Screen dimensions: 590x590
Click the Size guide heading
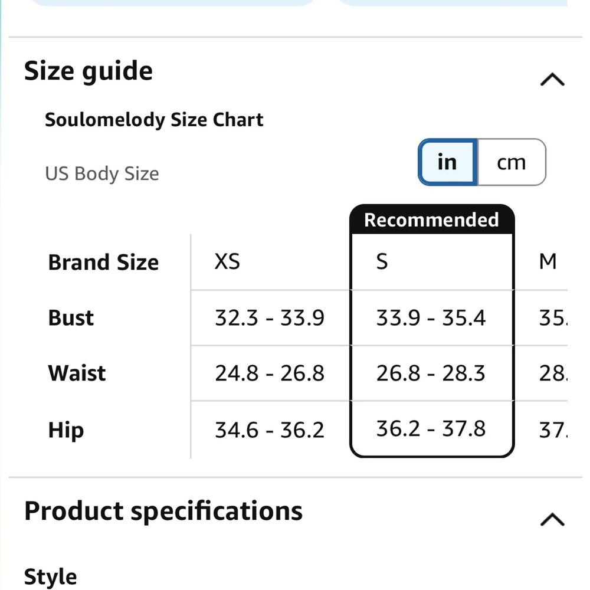[88, 71]
